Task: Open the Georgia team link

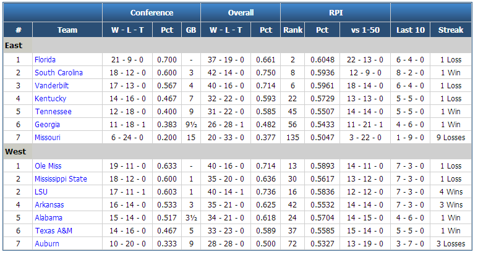Action: tap(47, 125)
